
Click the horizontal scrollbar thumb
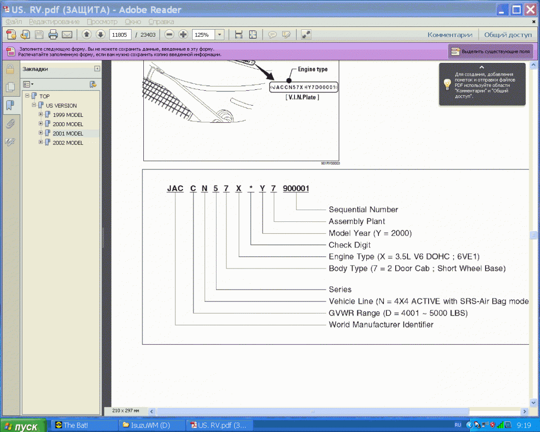(x=312, y=411)
